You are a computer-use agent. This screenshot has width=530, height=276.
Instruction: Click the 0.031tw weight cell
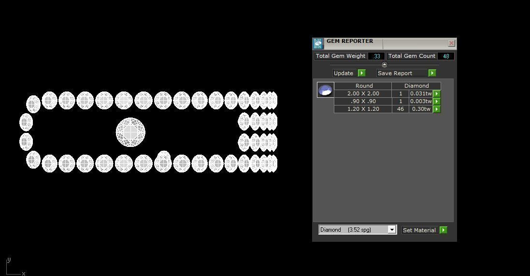tap(421, 93)
